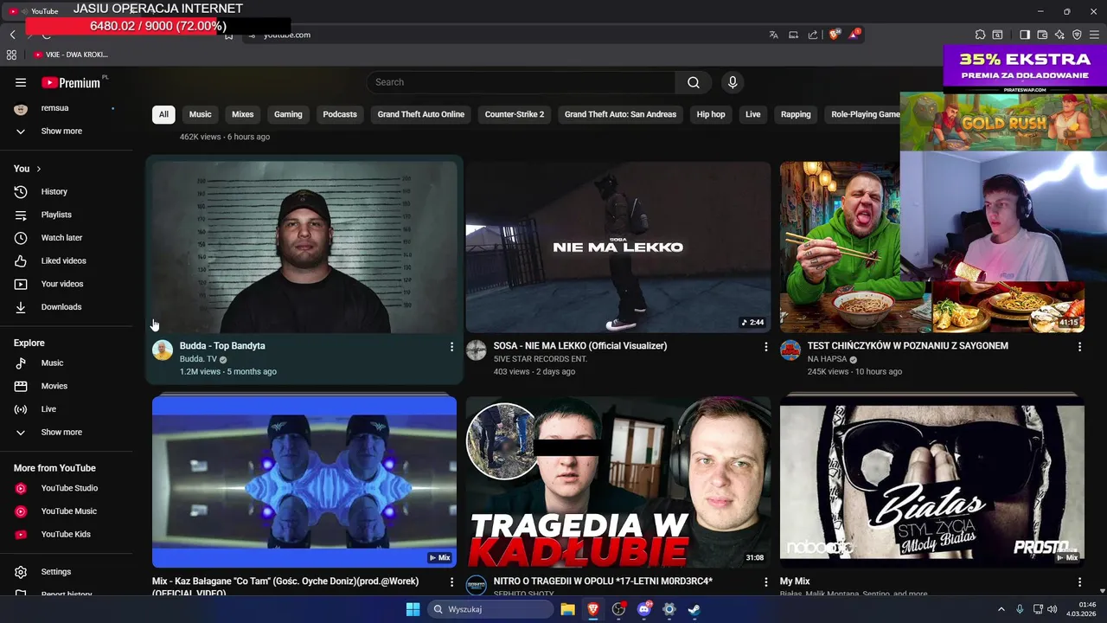Toggle the browser sidebar panel
Screen dimensions: 1107x623
click(1025, 35)
